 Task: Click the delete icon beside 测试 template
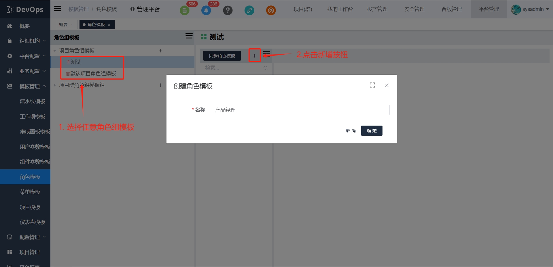tap(68, 62)
